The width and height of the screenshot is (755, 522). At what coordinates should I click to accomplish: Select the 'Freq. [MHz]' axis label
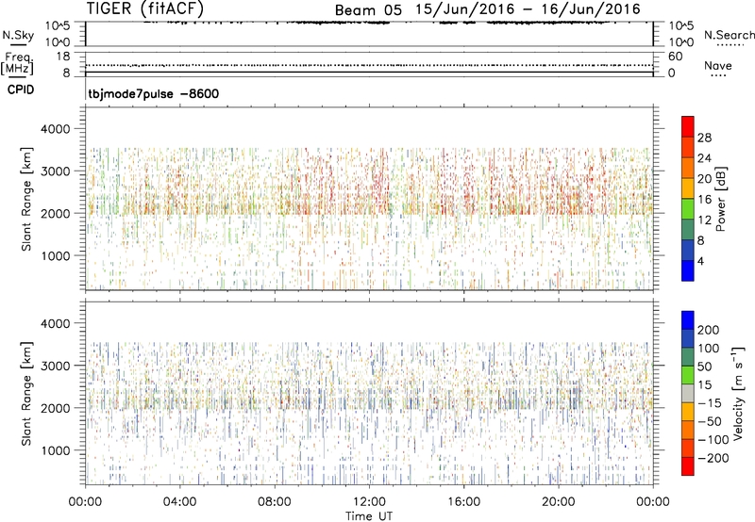17,63
